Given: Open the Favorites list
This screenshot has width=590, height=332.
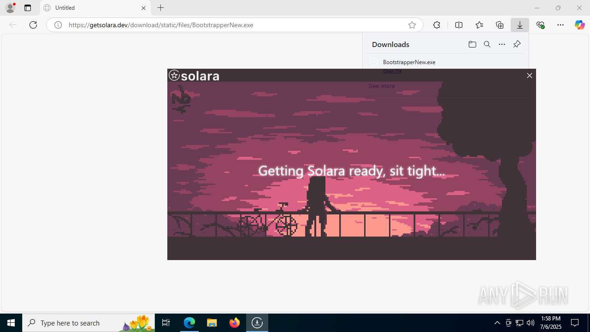Looking at the screenshot, I should [479, 25].
